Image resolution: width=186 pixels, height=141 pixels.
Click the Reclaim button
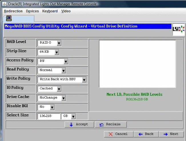[x=111, y=124]
